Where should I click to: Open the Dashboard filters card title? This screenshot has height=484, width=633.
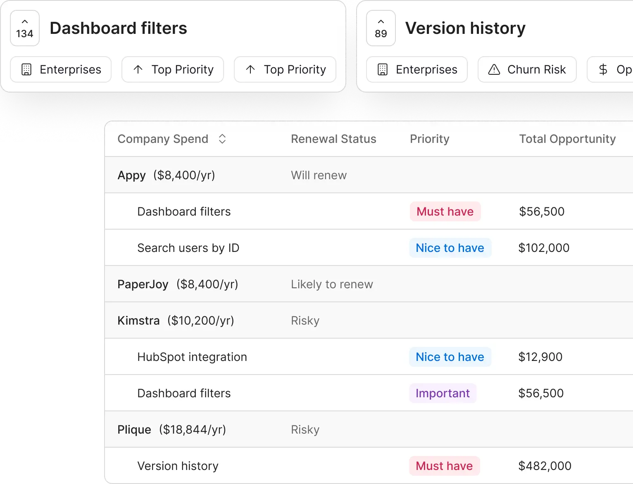point(119,28)
